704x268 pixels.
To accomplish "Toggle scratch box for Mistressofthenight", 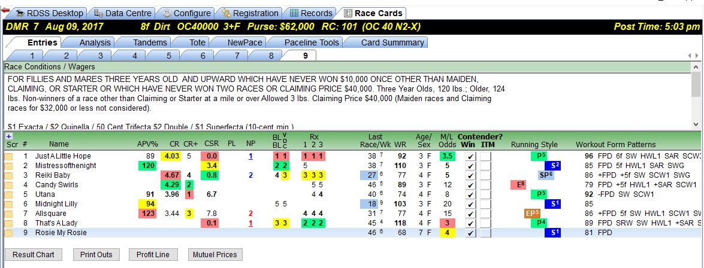I will coord(9,166).
